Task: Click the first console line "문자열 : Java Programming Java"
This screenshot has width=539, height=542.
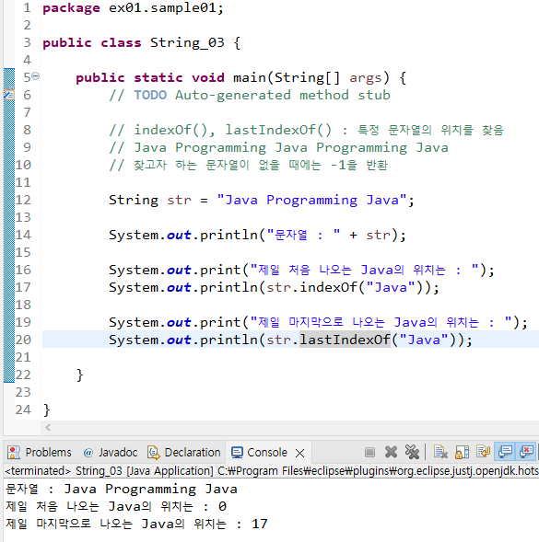Action: click(122, 490)
